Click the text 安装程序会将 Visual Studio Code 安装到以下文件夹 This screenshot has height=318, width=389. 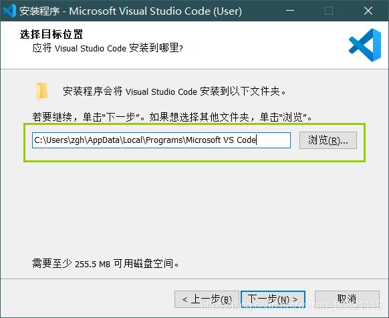point(174,92)
